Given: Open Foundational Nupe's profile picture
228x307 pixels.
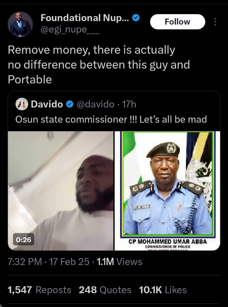Looking at the screenshot, I should (x=20, y=24).
